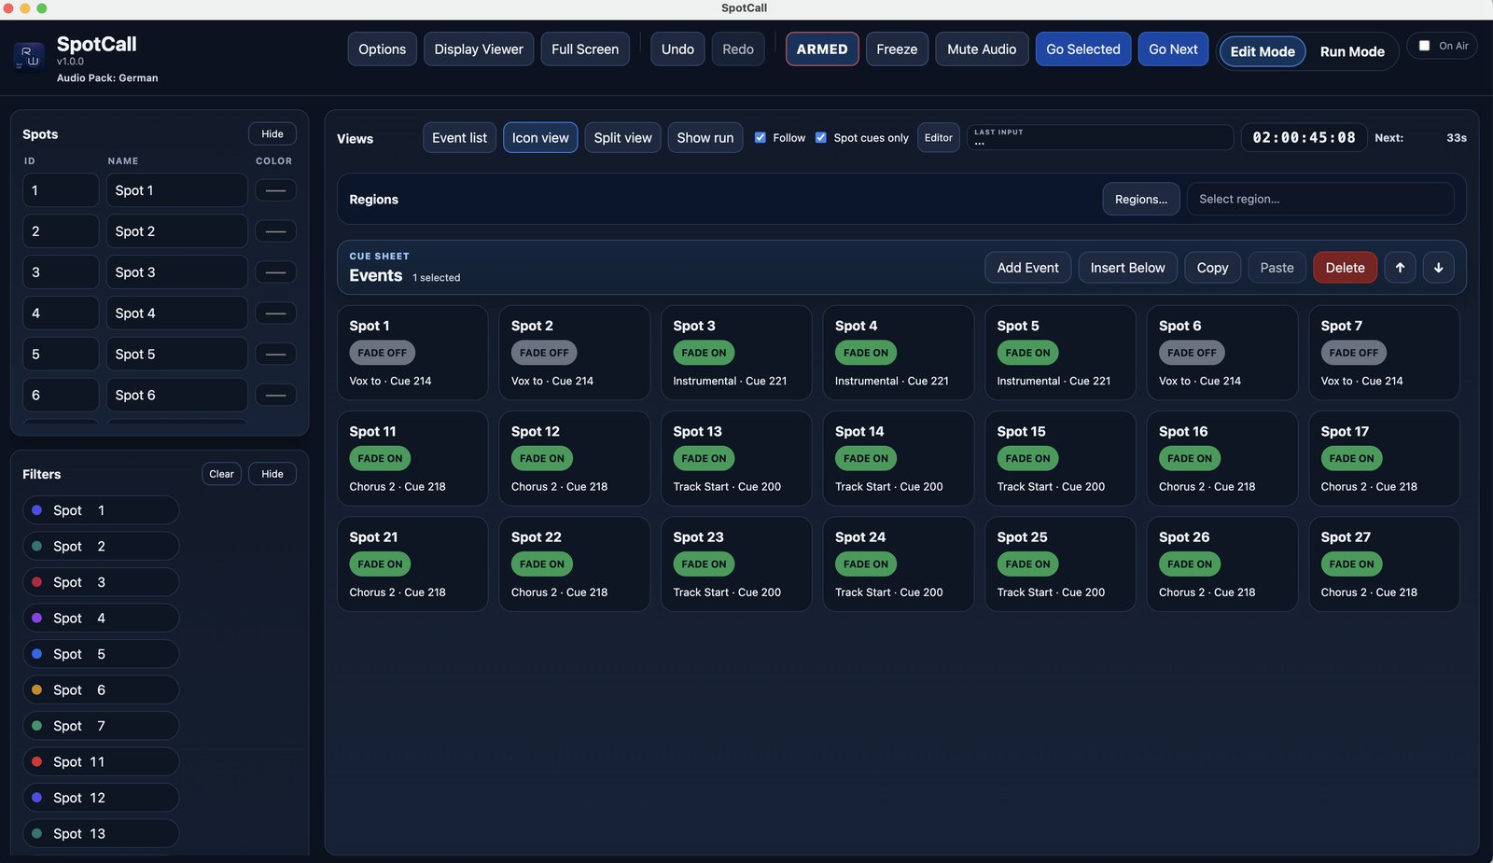Toggle the FADE ON badge on Spot 5 card

coord(1027,353)
